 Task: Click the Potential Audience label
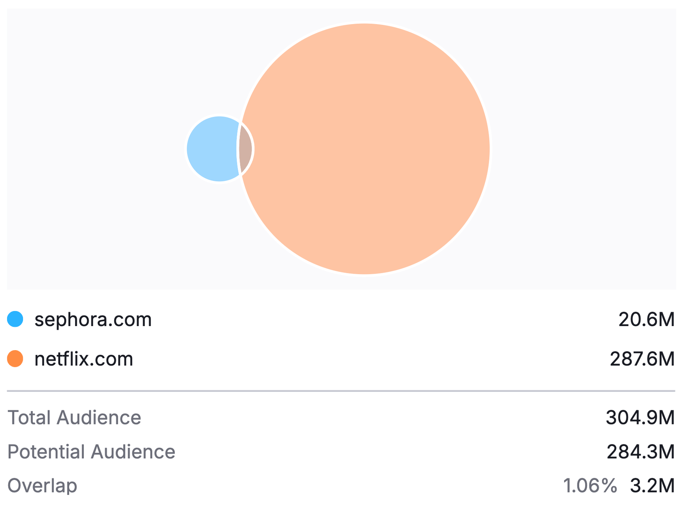pos(91,452)
